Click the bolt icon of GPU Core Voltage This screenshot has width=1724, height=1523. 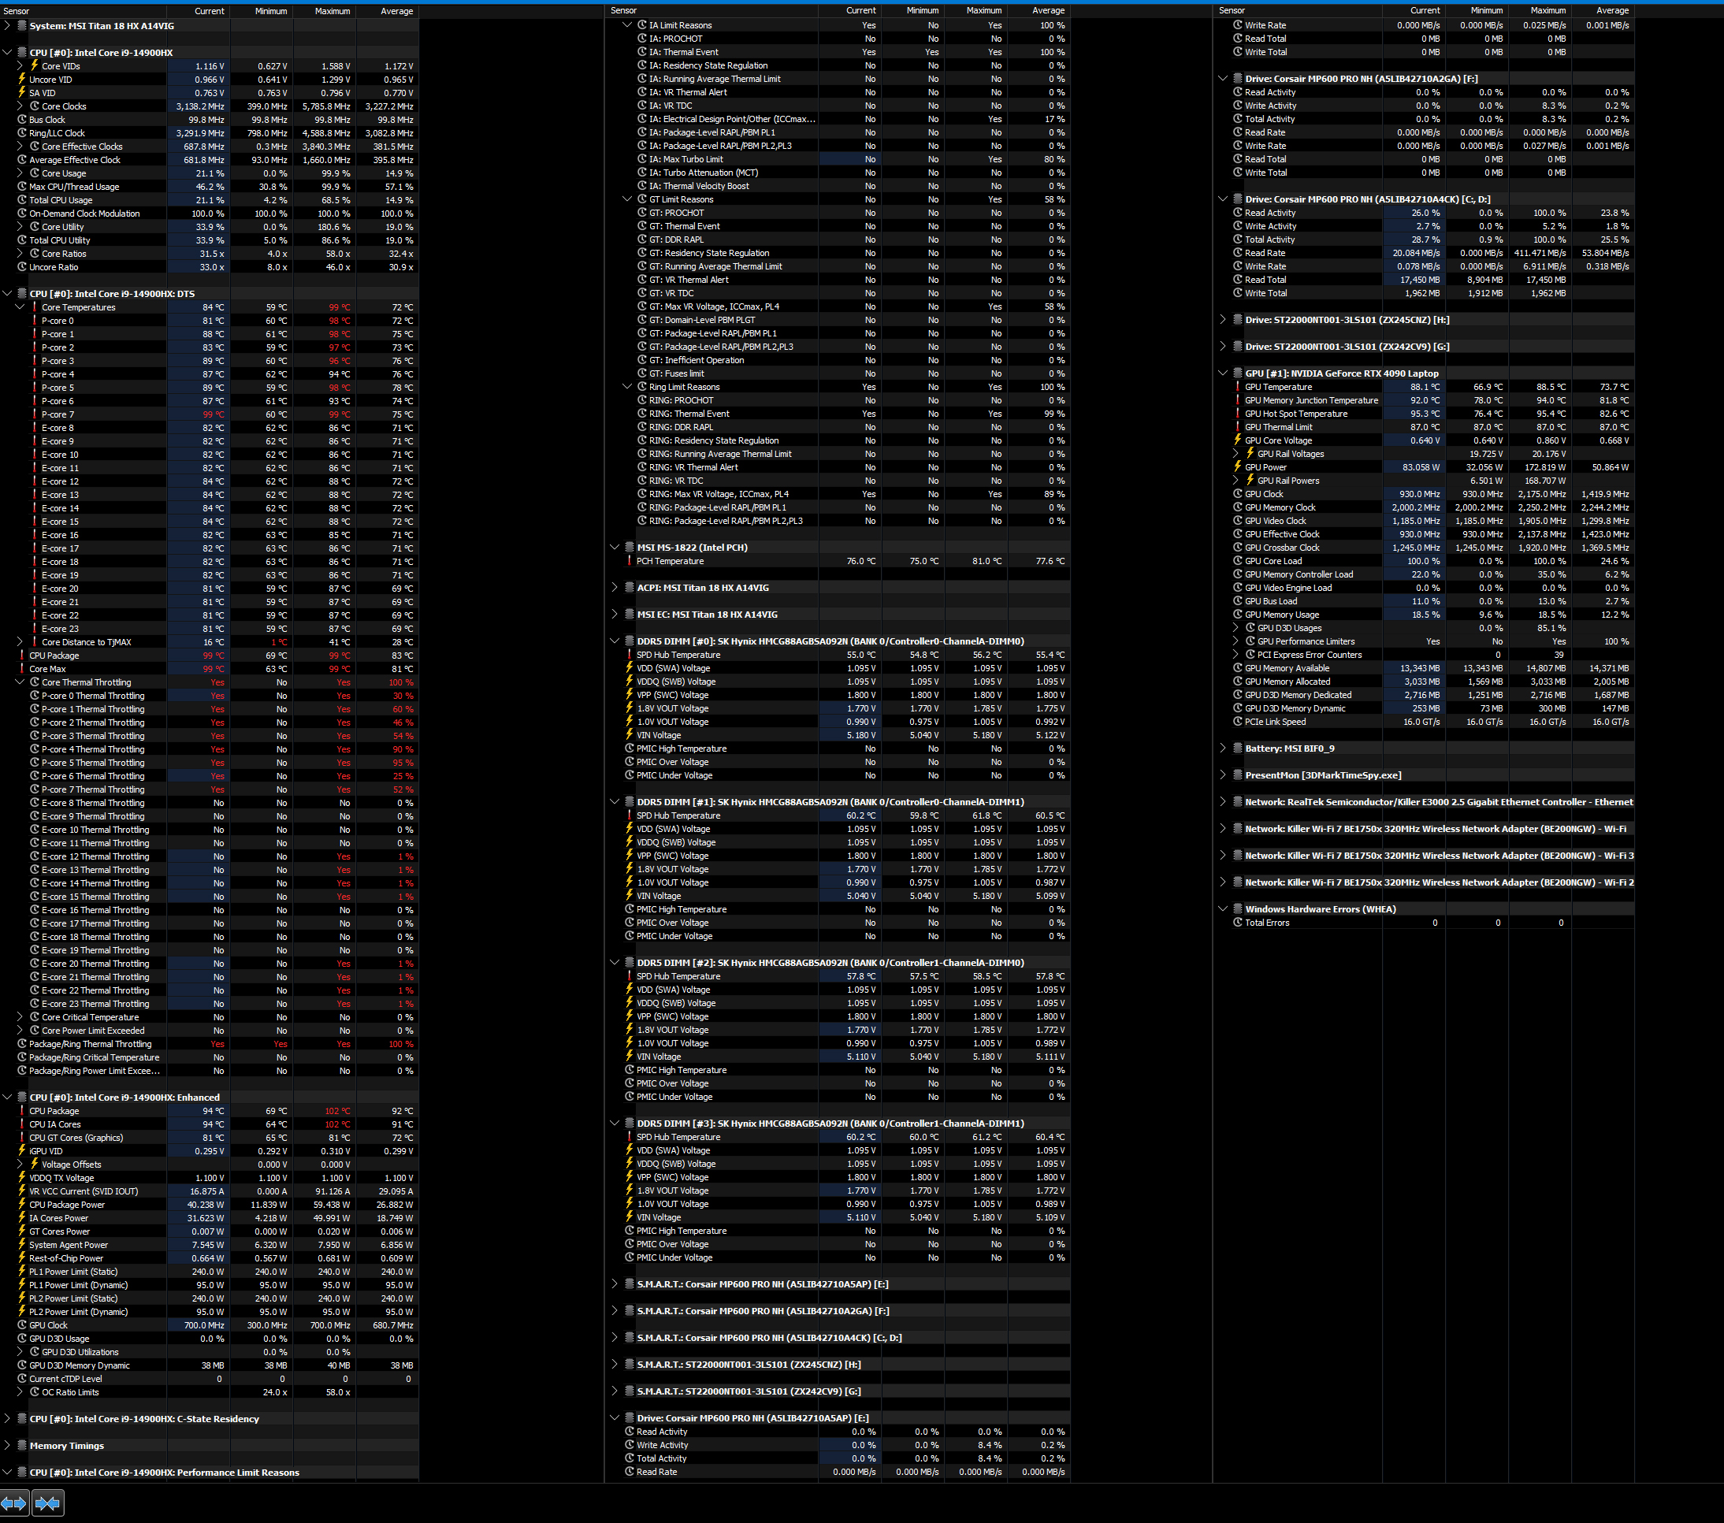pyautogui.click(x=1237, y=440)
